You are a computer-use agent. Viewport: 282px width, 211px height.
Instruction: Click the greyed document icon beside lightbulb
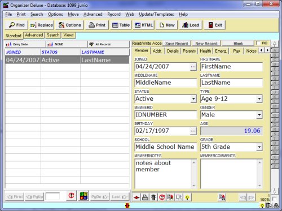coord(179,197)
